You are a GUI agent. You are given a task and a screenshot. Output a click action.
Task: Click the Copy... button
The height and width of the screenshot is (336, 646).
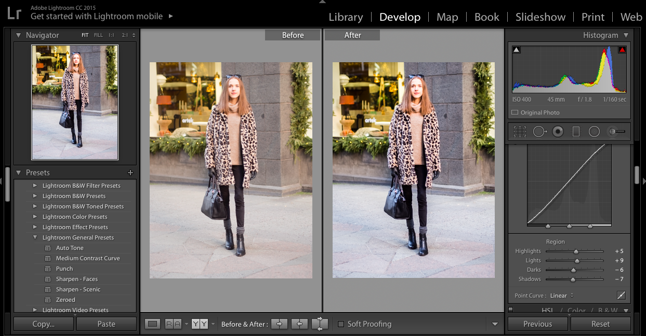point(43,324)
